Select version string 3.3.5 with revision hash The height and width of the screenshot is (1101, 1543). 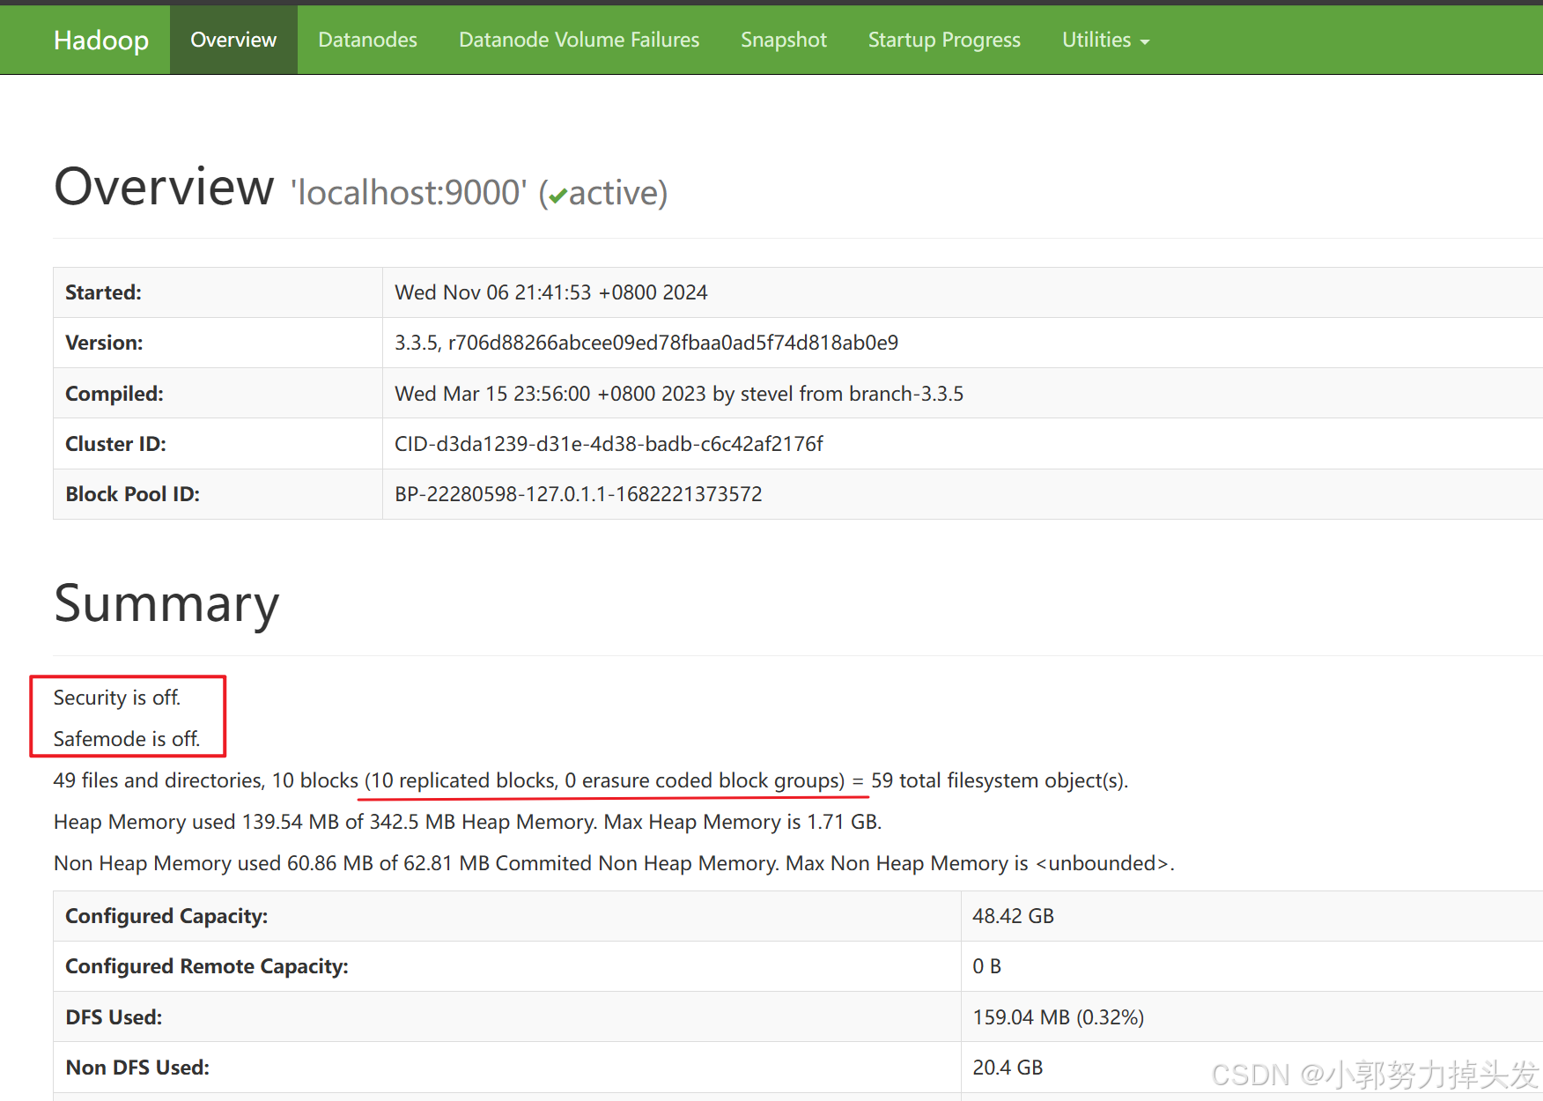click(x=646, y=343)
